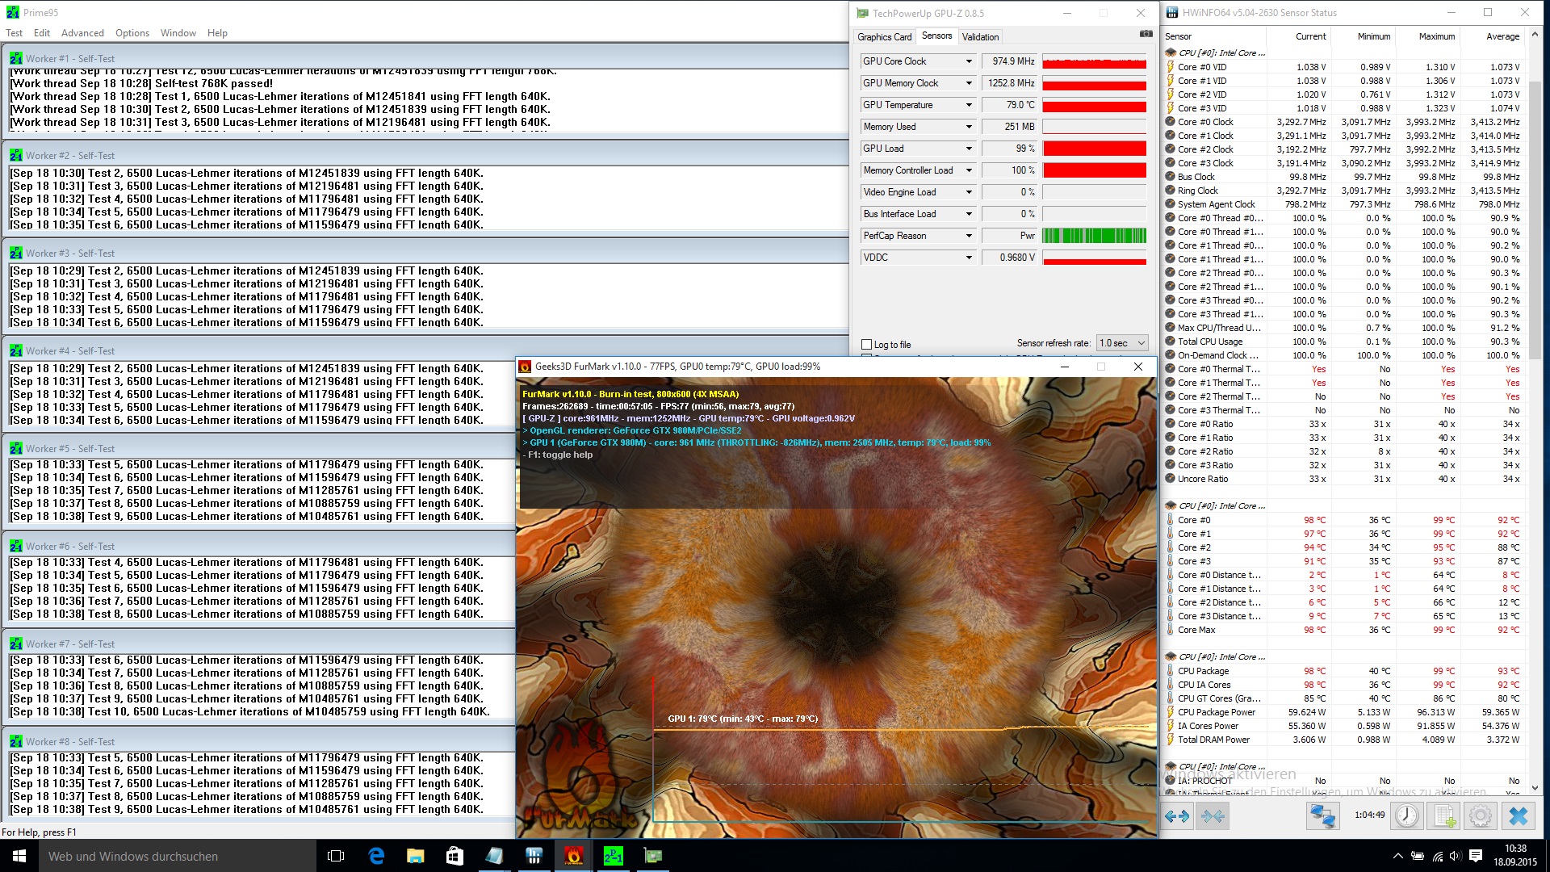Click blue X to close HWiNFO sensors
Image resolution: width=1550 pixels, height=872 pixels.
[1518, 816]
